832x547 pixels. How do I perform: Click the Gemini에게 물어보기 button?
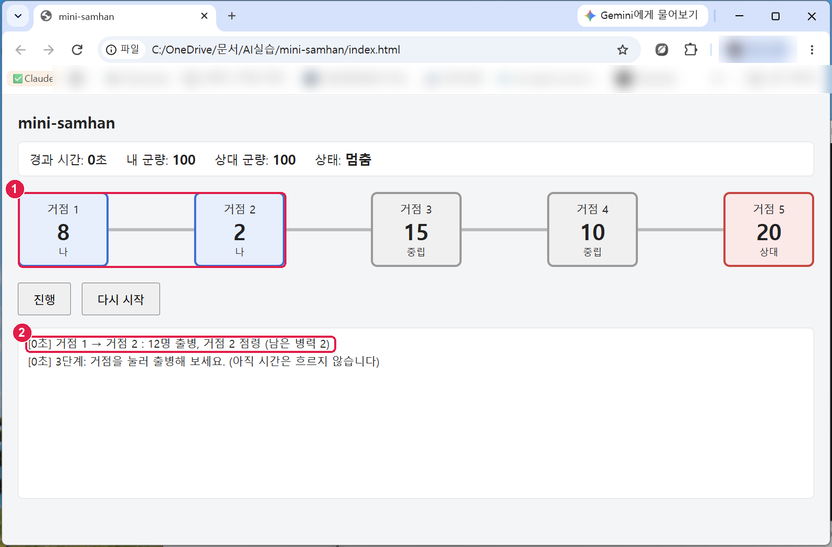tap(643, 16)
